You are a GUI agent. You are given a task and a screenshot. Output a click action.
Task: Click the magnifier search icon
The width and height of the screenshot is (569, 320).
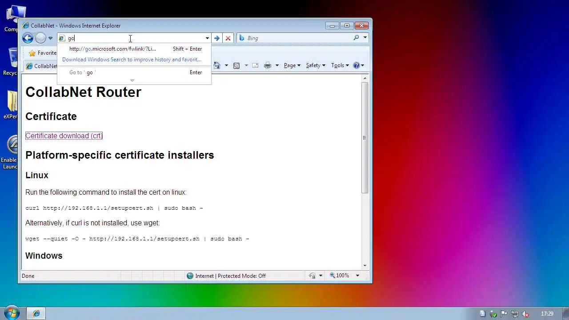[356, 38]
